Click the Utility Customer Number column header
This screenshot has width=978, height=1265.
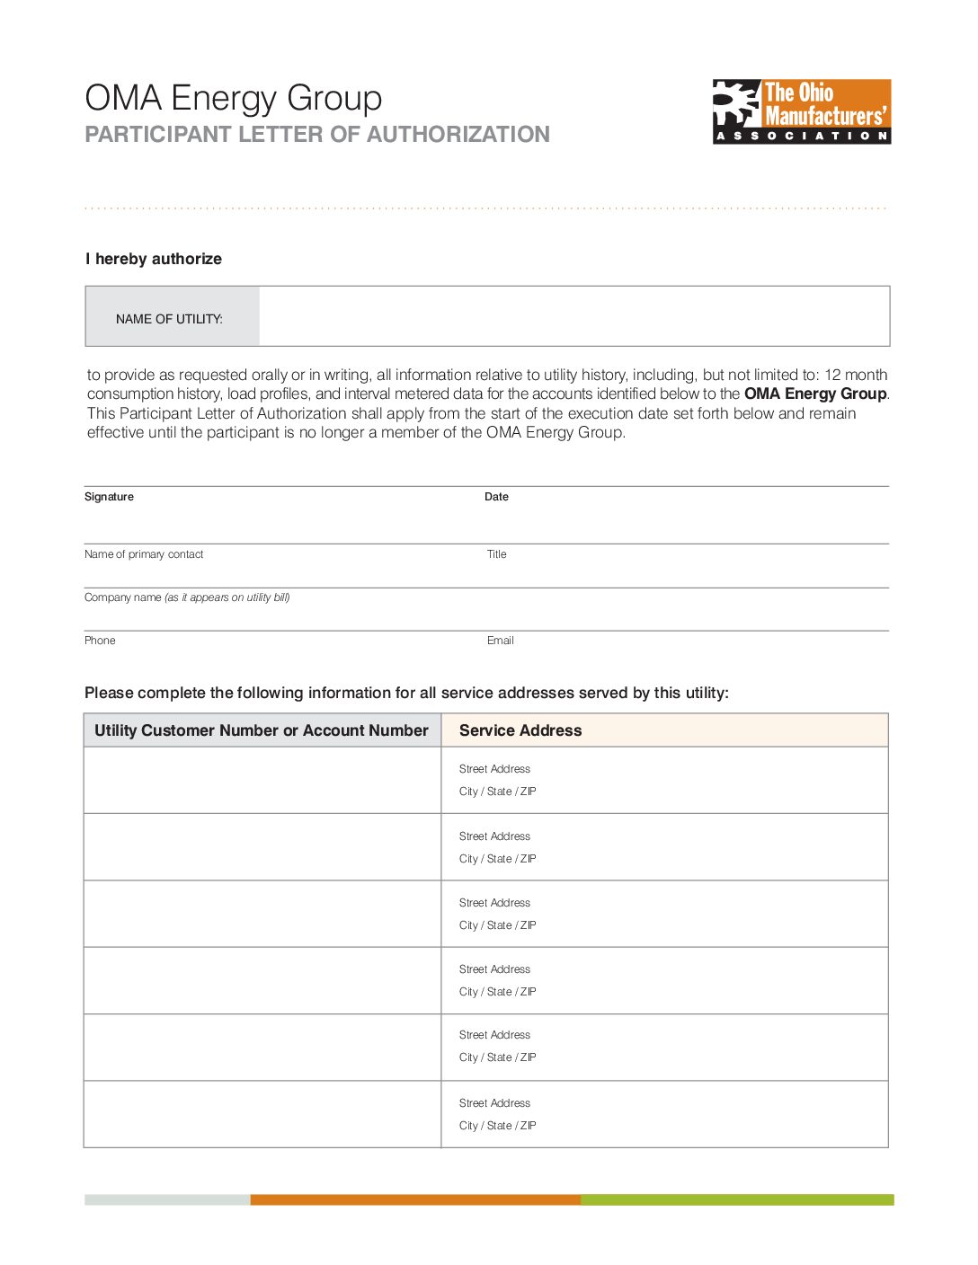click(262, 730)
